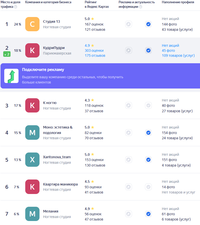This screenshot has width=200, height=225.
Task: Click the grey verification badge for К ногтю
Action: click(148, 105)
